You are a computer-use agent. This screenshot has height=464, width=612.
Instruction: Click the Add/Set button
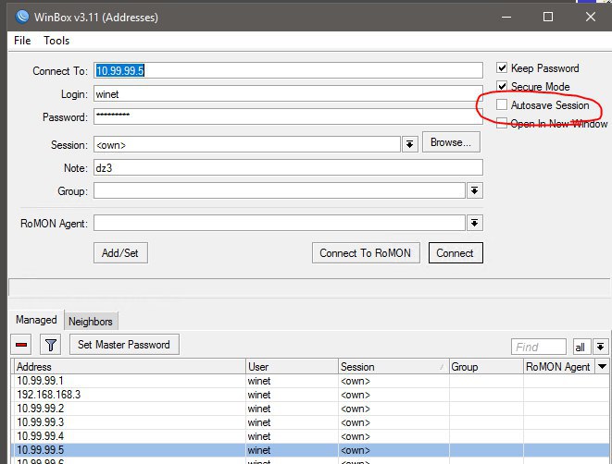120,253
